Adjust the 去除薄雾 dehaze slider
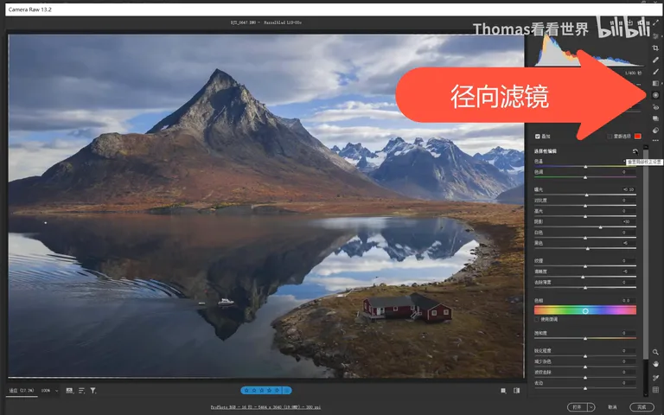The height and width of the screenshot is (415, 664). tap(585, 288)
